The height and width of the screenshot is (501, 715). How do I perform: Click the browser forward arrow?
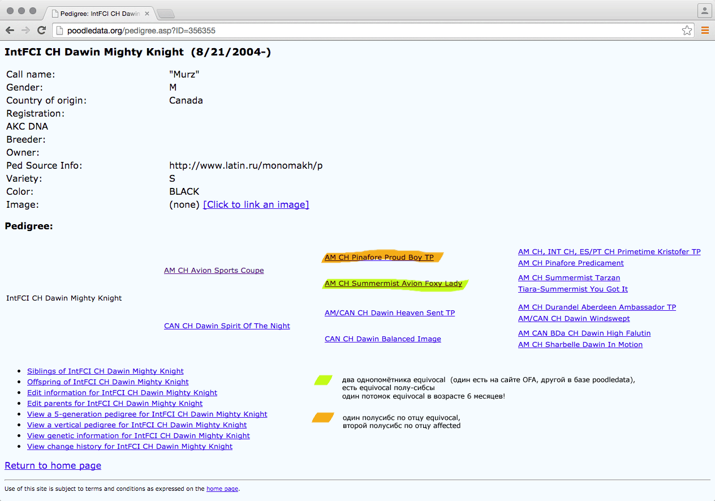(25, 31)
